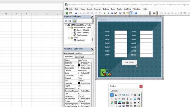Image resolution: width=190 pixels, height=107 pixels.
Task: Pick the MultiPage control in the Toolbox
Action: [123, 99]
